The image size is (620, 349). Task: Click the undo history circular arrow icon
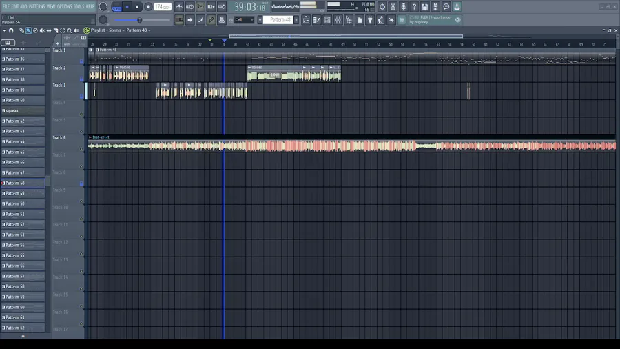382,7
